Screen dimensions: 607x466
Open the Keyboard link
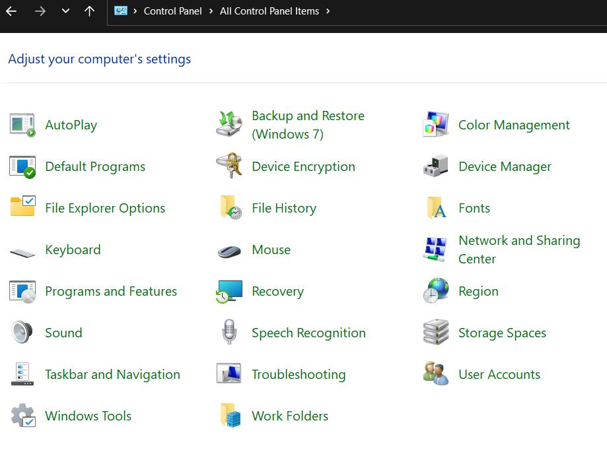point(73,250)
